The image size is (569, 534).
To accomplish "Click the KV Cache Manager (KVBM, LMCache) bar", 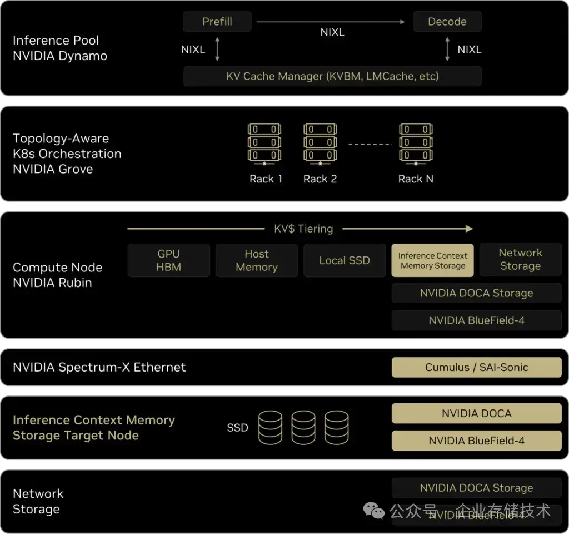I will [332, 76].
